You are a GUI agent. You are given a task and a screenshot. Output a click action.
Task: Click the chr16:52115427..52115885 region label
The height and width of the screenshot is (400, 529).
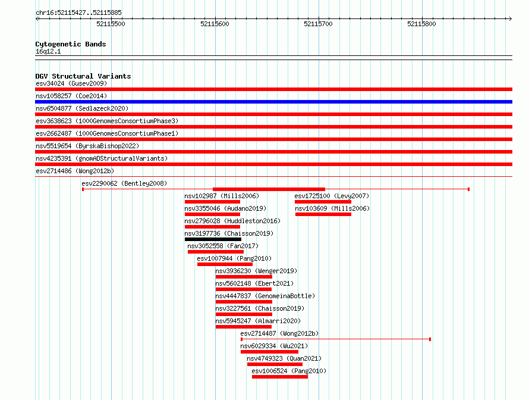click(x=78, y=13)
